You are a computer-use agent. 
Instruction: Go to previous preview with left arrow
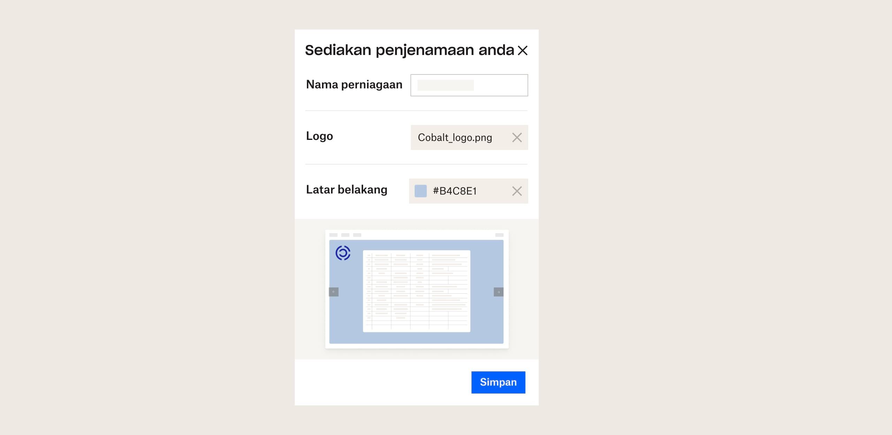(x=333, y=292)
